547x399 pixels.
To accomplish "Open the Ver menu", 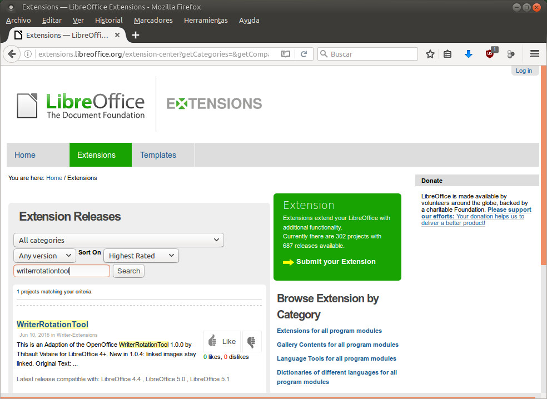I will pyautogui.click(x=78, y=20).
